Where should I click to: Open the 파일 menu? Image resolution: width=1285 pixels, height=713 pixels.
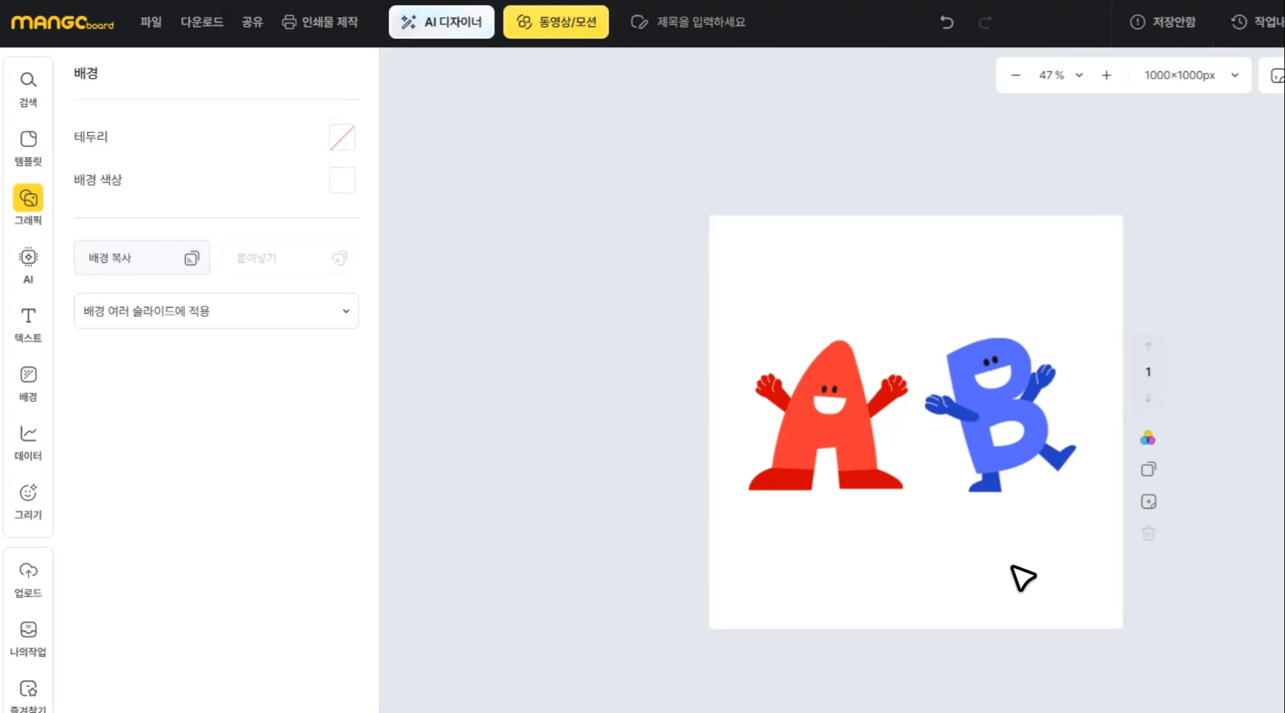[151, 22]
